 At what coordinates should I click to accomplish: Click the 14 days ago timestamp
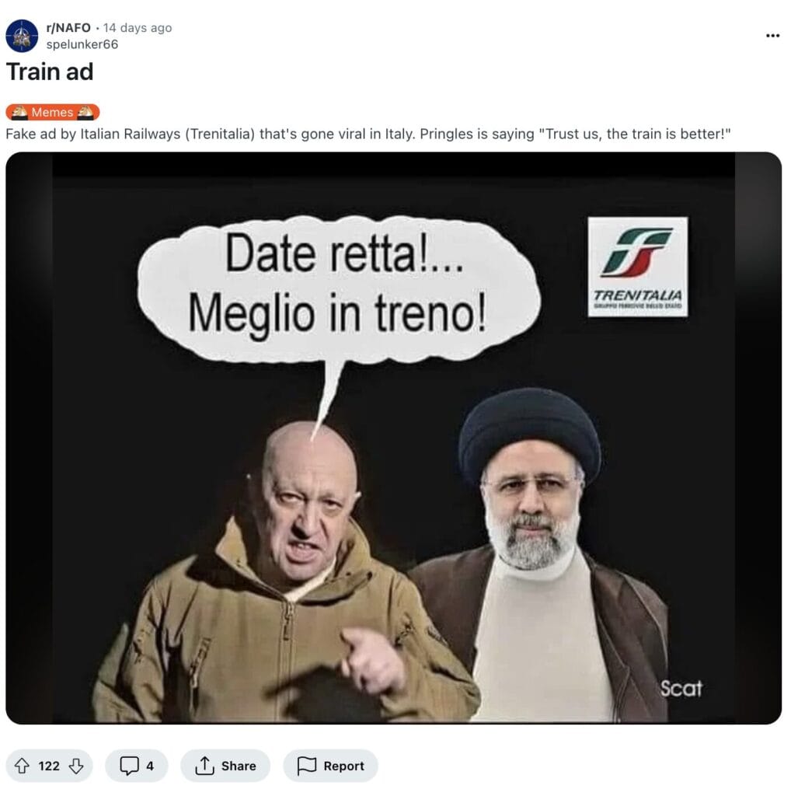[138, 27]
